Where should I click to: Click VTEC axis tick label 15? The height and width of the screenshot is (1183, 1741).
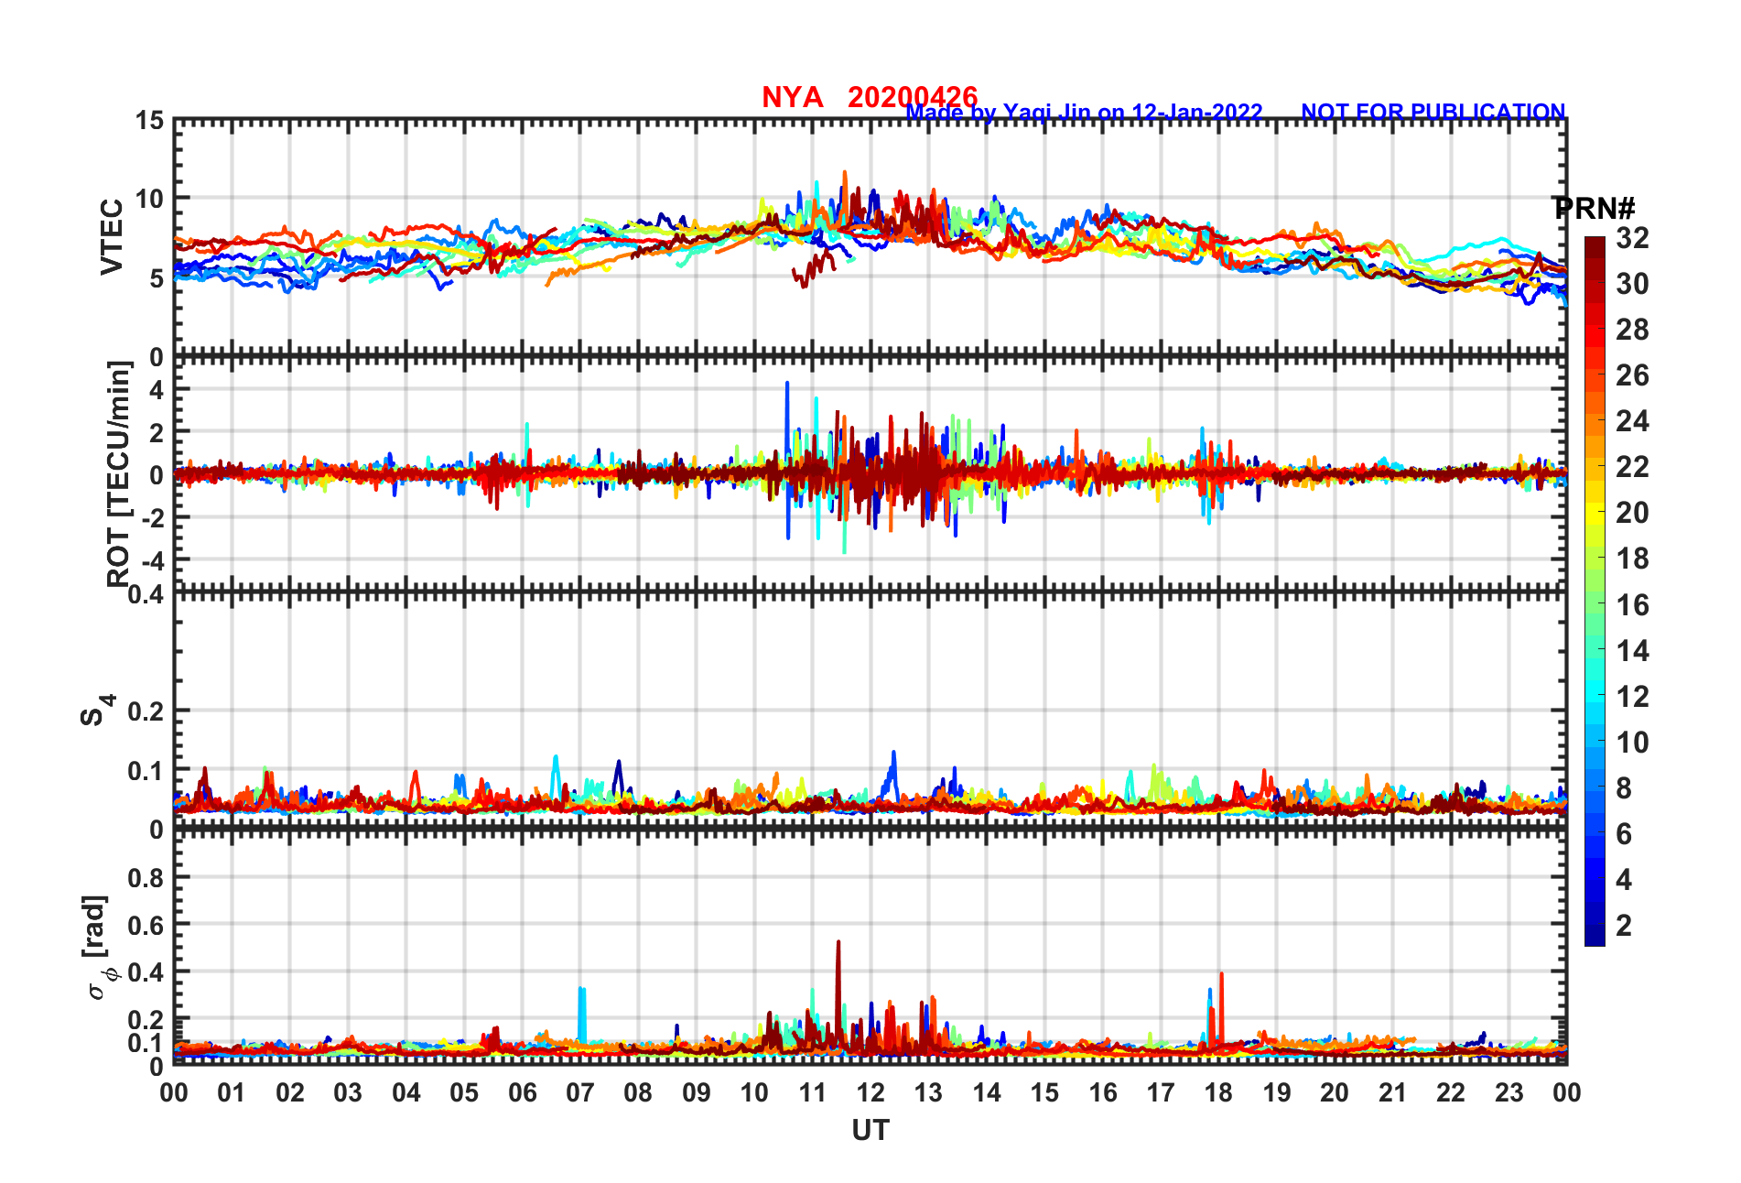click(149, 121)
